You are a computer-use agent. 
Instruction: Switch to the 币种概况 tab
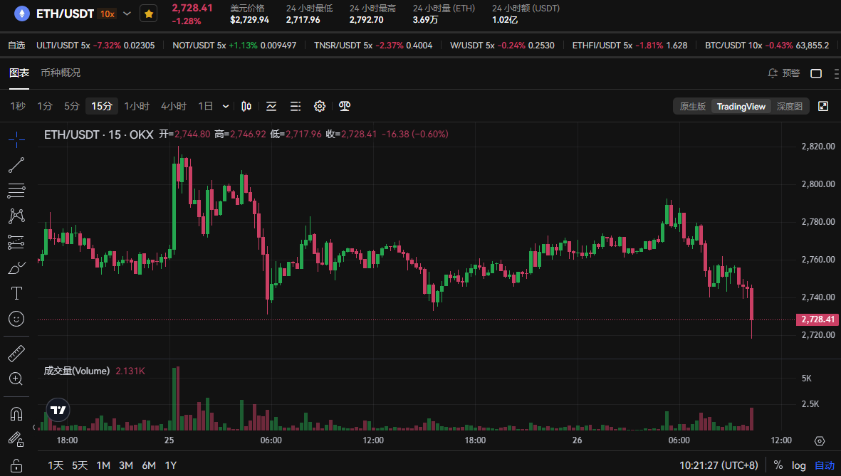[x=61, y=73]
